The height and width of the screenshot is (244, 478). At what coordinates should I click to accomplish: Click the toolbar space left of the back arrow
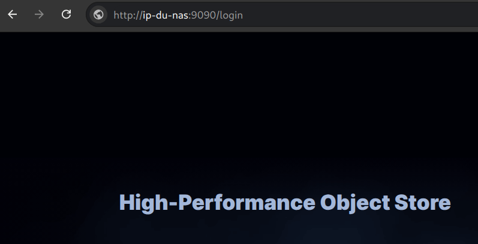(3, 14)
